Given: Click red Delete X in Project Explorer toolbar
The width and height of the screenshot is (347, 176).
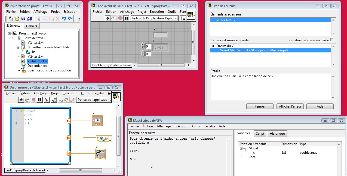Looking at the screenshot, I should [57, 19].
